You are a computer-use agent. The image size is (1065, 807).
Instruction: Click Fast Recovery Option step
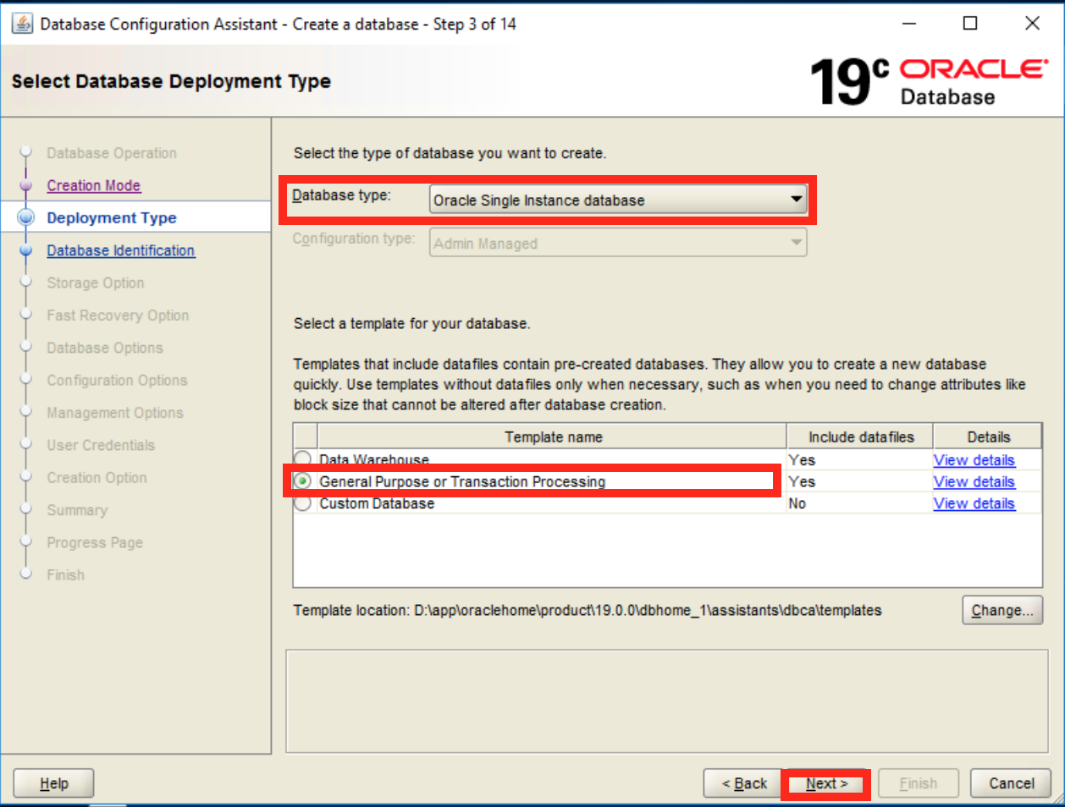118,316
